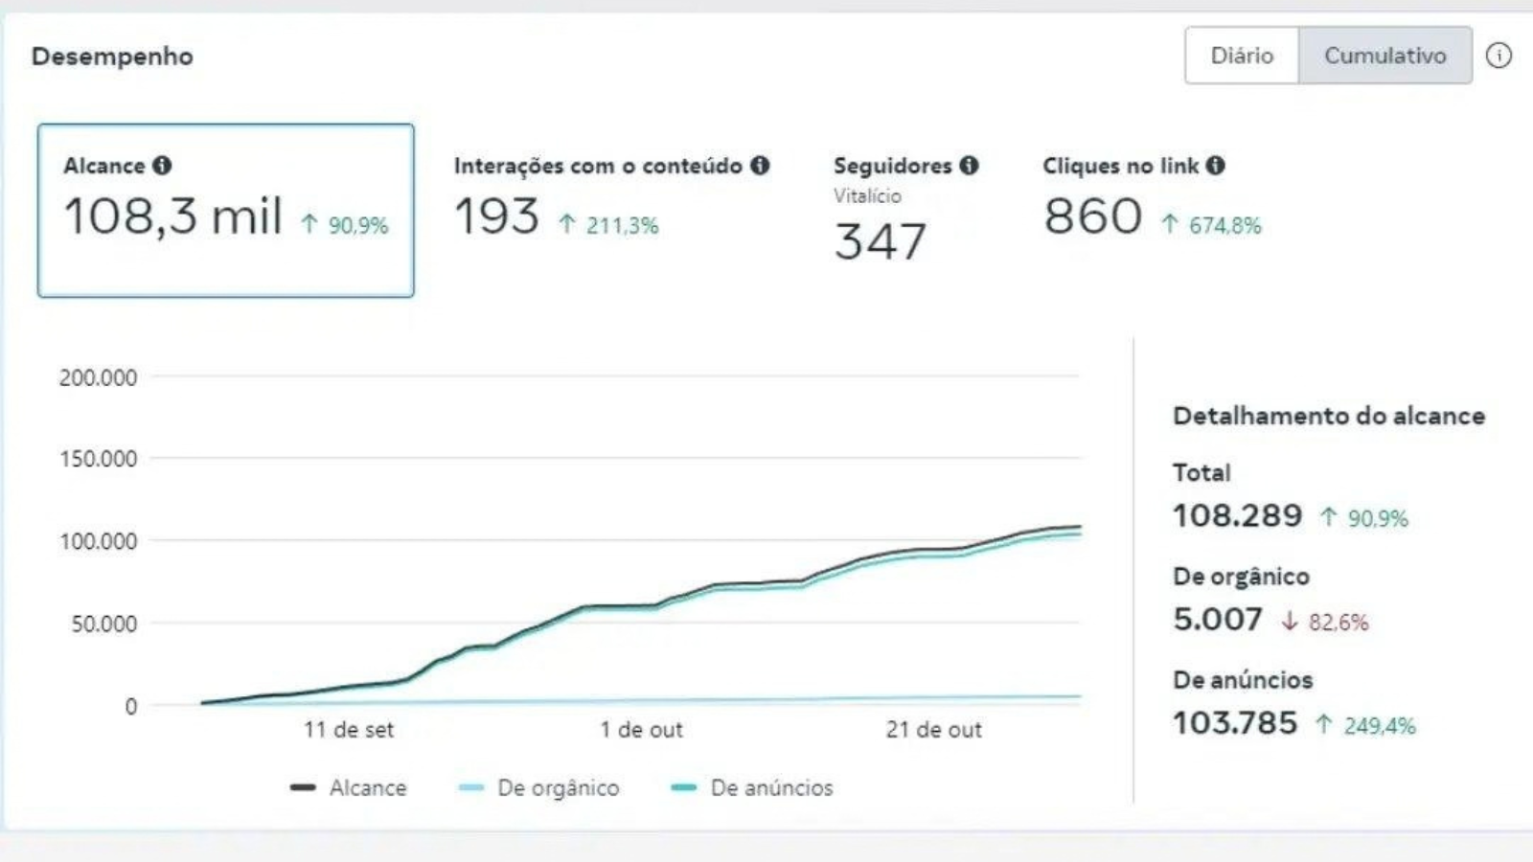Click the black Alcance legend color marker
1533x862 pixels.
303,788
